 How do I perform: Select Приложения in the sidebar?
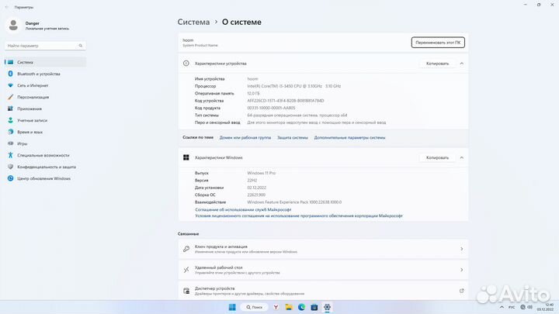tap(30, 109)
